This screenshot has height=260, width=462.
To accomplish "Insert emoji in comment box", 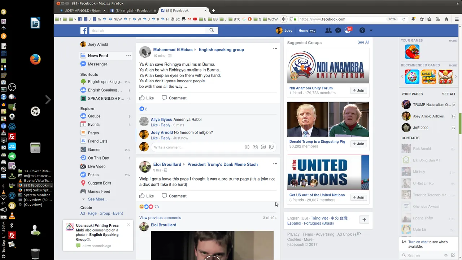I will [x=247, y=147].
